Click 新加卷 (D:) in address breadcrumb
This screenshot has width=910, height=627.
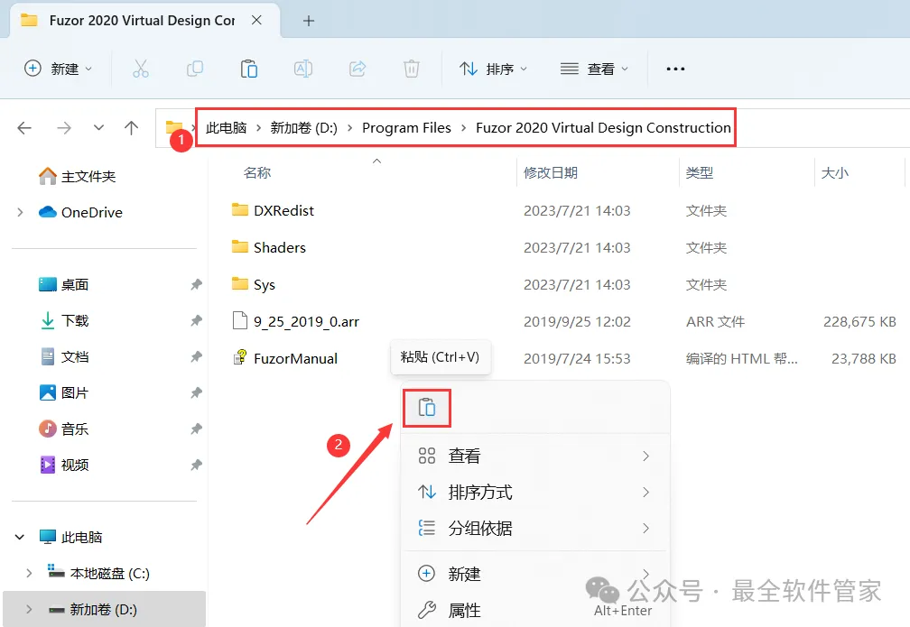(303, 127)
